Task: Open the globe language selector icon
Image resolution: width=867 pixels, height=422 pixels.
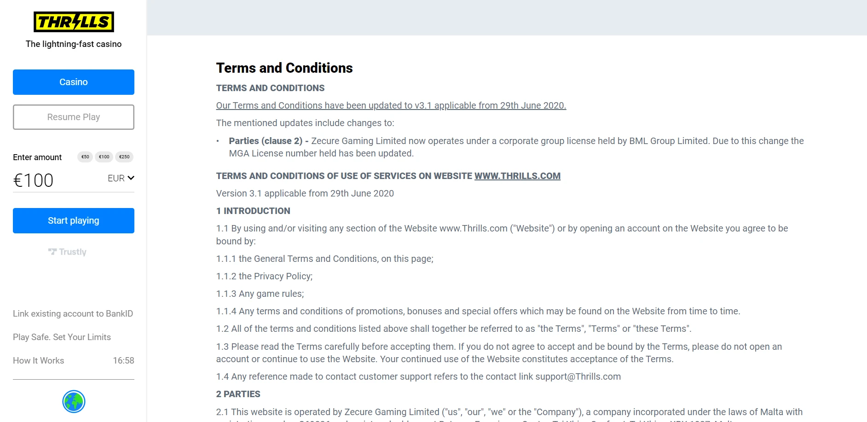Action: point(74,401)
